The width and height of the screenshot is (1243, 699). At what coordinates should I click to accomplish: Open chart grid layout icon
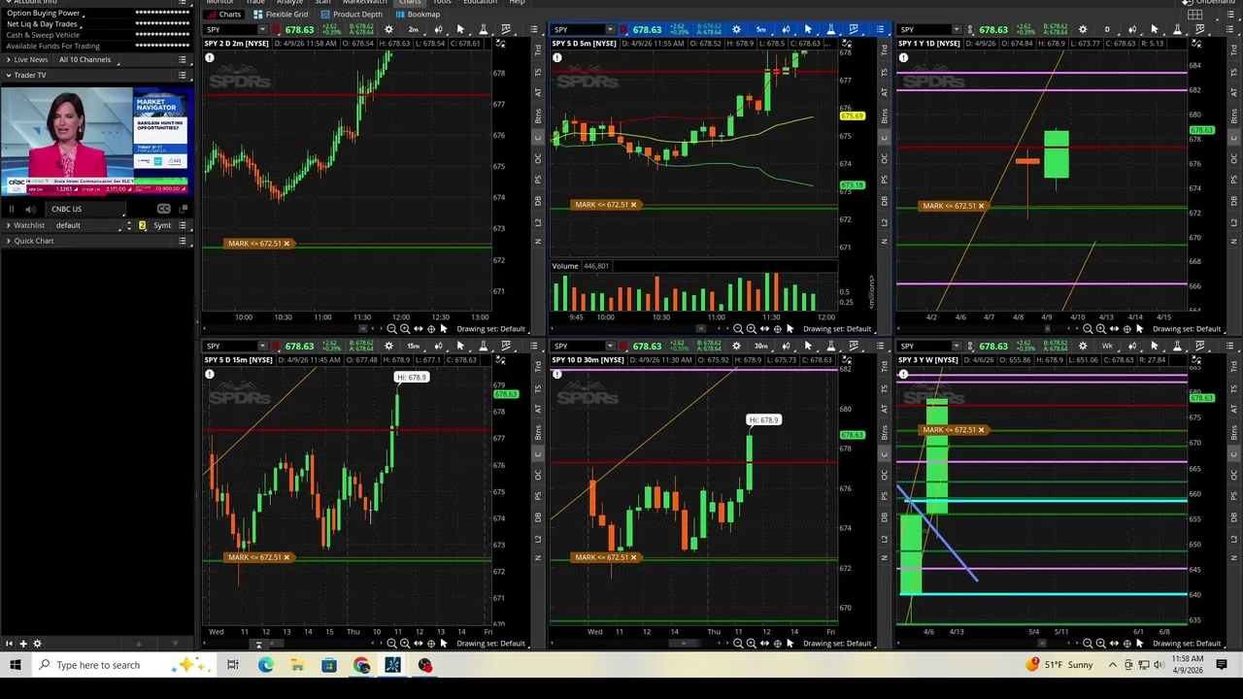click(1195, 15)
